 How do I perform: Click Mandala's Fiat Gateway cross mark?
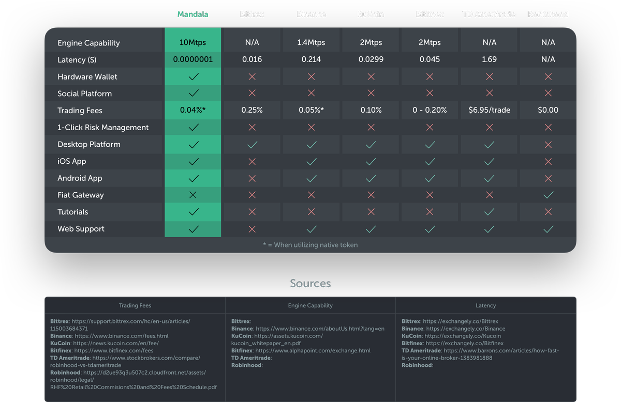[x=193, y=195]
